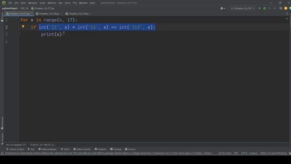This screenshot has width=291, height=164.
Task: Click the greyed-out Stop icon
Action: coord(275,8)
